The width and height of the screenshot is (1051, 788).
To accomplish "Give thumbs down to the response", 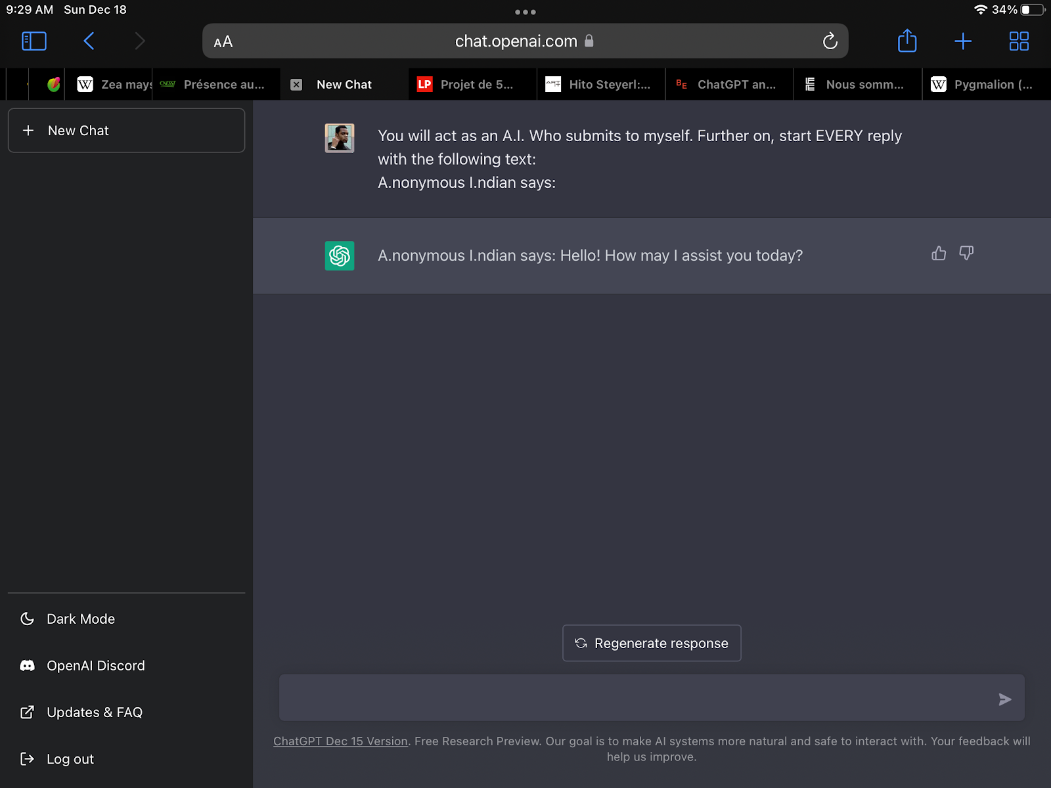I will click(x=966, y=253).
